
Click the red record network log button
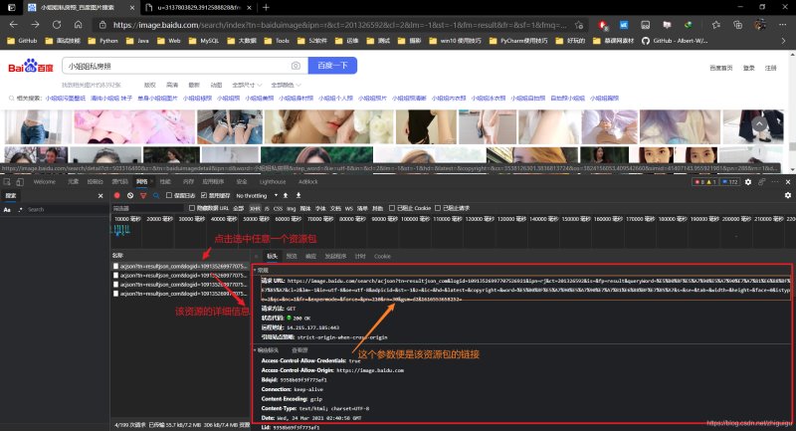tap(116, 196)
